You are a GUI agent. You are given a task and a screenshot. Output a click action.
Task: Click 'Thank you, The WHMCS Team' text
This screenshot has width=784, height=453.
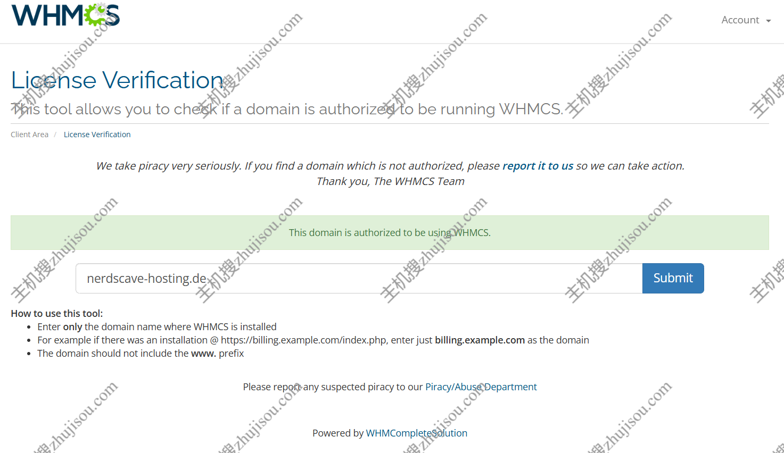click(x=390, y=181)
